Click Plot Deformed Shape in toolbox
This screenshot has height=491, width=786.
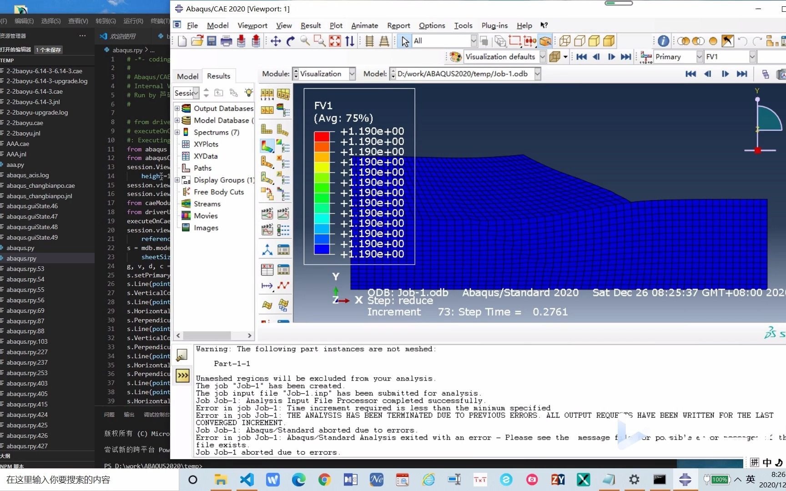tap(282, 130)
